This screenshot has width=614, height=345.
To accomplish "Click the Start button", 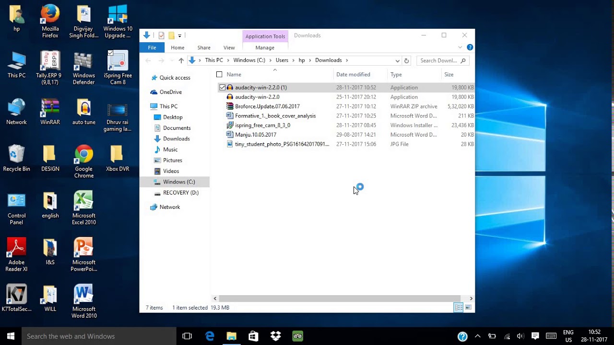I will pos(11,336).
